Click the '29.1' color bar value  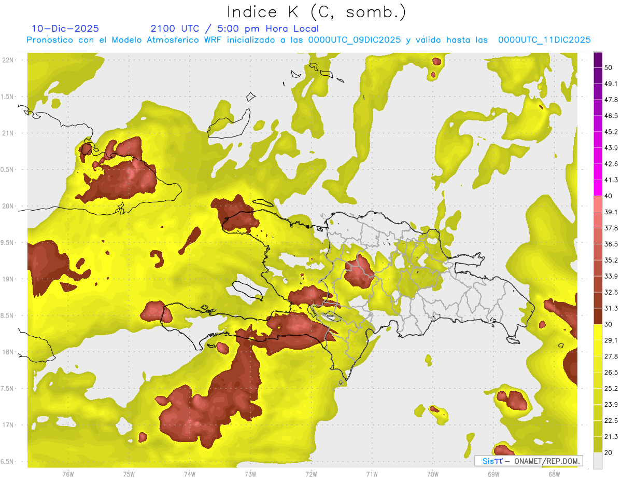point(611,340)
